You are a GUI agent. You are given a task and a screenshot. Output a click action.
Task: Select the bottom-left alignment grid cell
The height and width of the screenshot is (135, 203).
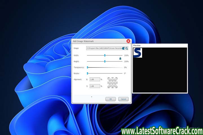pos(110,85)
